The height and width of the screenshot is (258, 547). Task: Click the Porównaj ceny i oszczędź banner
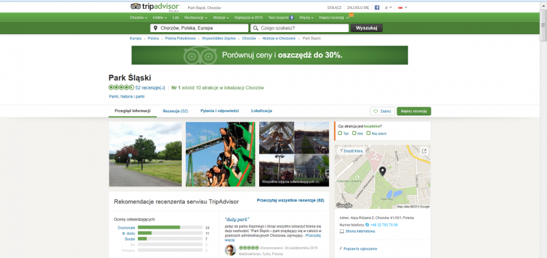[269, 55]
